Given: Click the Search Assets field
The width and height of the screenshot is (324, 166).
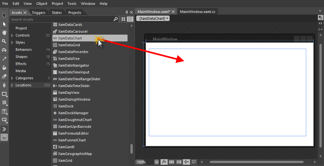Looking at the screenshot, I should pos(61,19).
